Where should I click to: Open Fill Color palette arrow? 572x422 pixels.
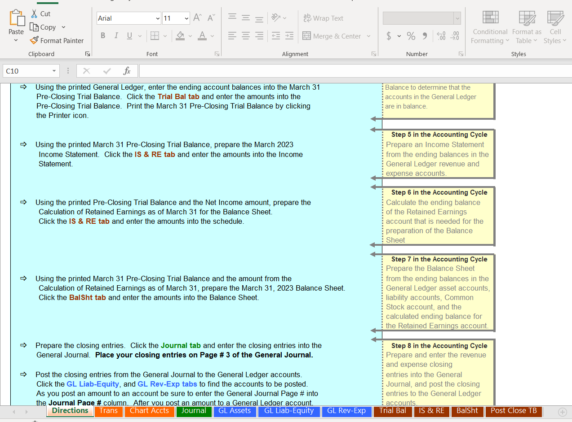pyautogui.click(x=190, y=36)
